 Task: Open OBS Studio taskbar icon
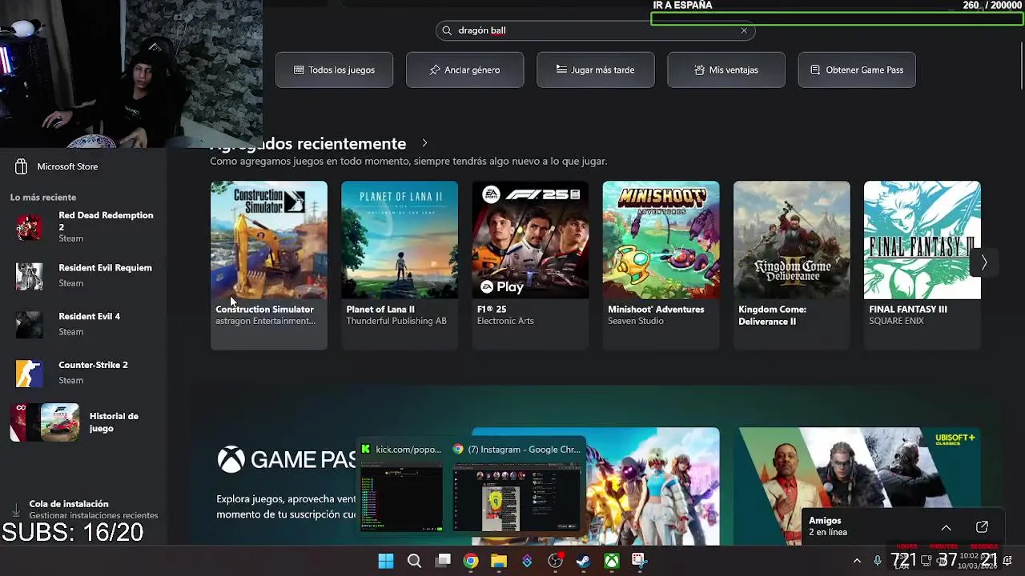tap(555, 561)
